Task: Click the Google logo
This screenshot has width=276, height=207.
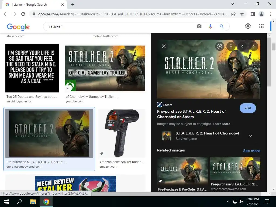Action: (x=18, y=27)
